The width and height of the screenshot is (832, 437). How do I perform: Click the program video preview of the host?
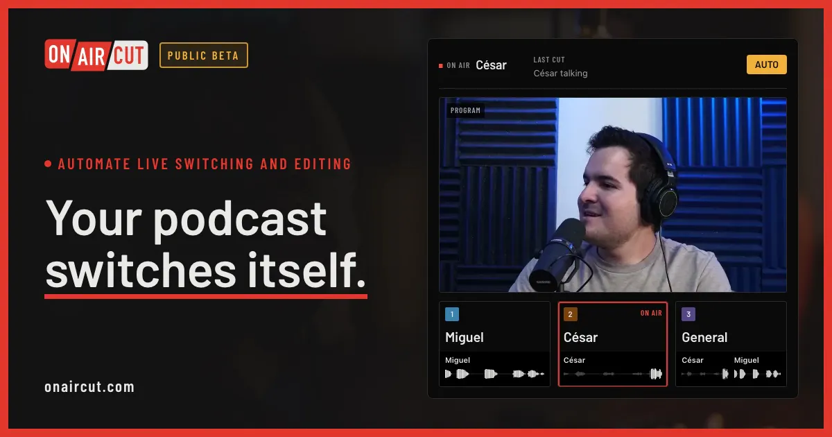(x=613, y=195)
